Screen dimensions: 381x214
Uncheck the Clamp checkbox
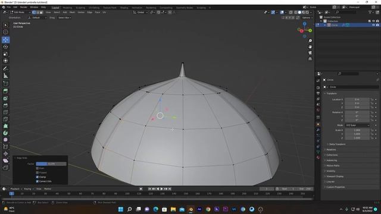coord(37,177)
